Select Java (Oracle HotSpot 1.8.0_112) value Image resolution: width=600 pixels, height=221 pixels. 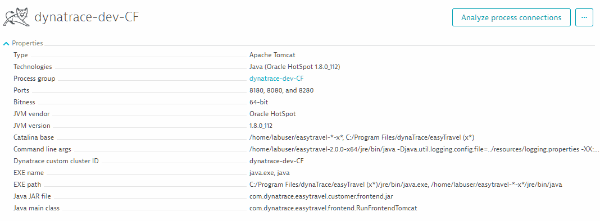(x=294, y=67)
